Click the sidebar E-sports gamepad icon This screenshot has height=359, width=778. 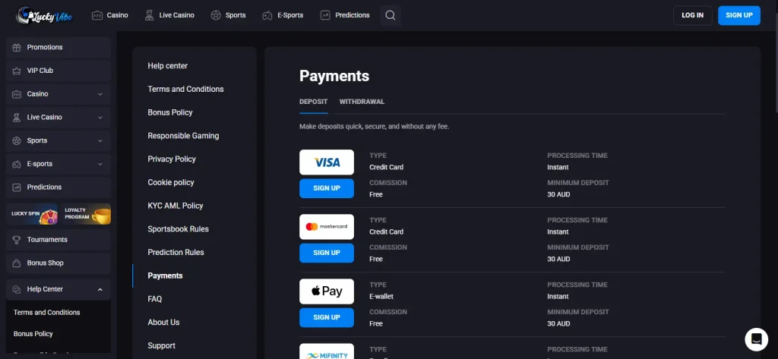click(17, 164)
